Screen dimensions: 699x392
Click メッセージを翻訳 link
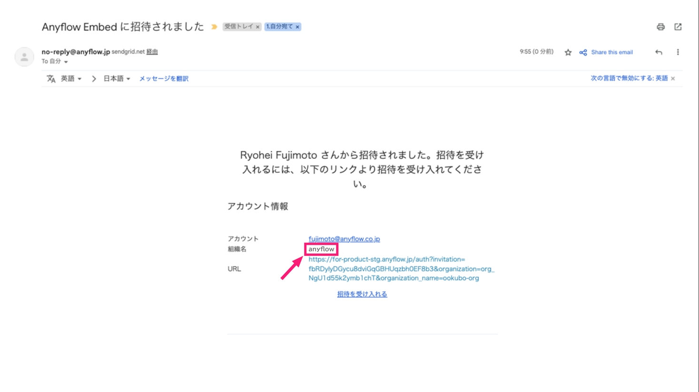tap(164, 78)
